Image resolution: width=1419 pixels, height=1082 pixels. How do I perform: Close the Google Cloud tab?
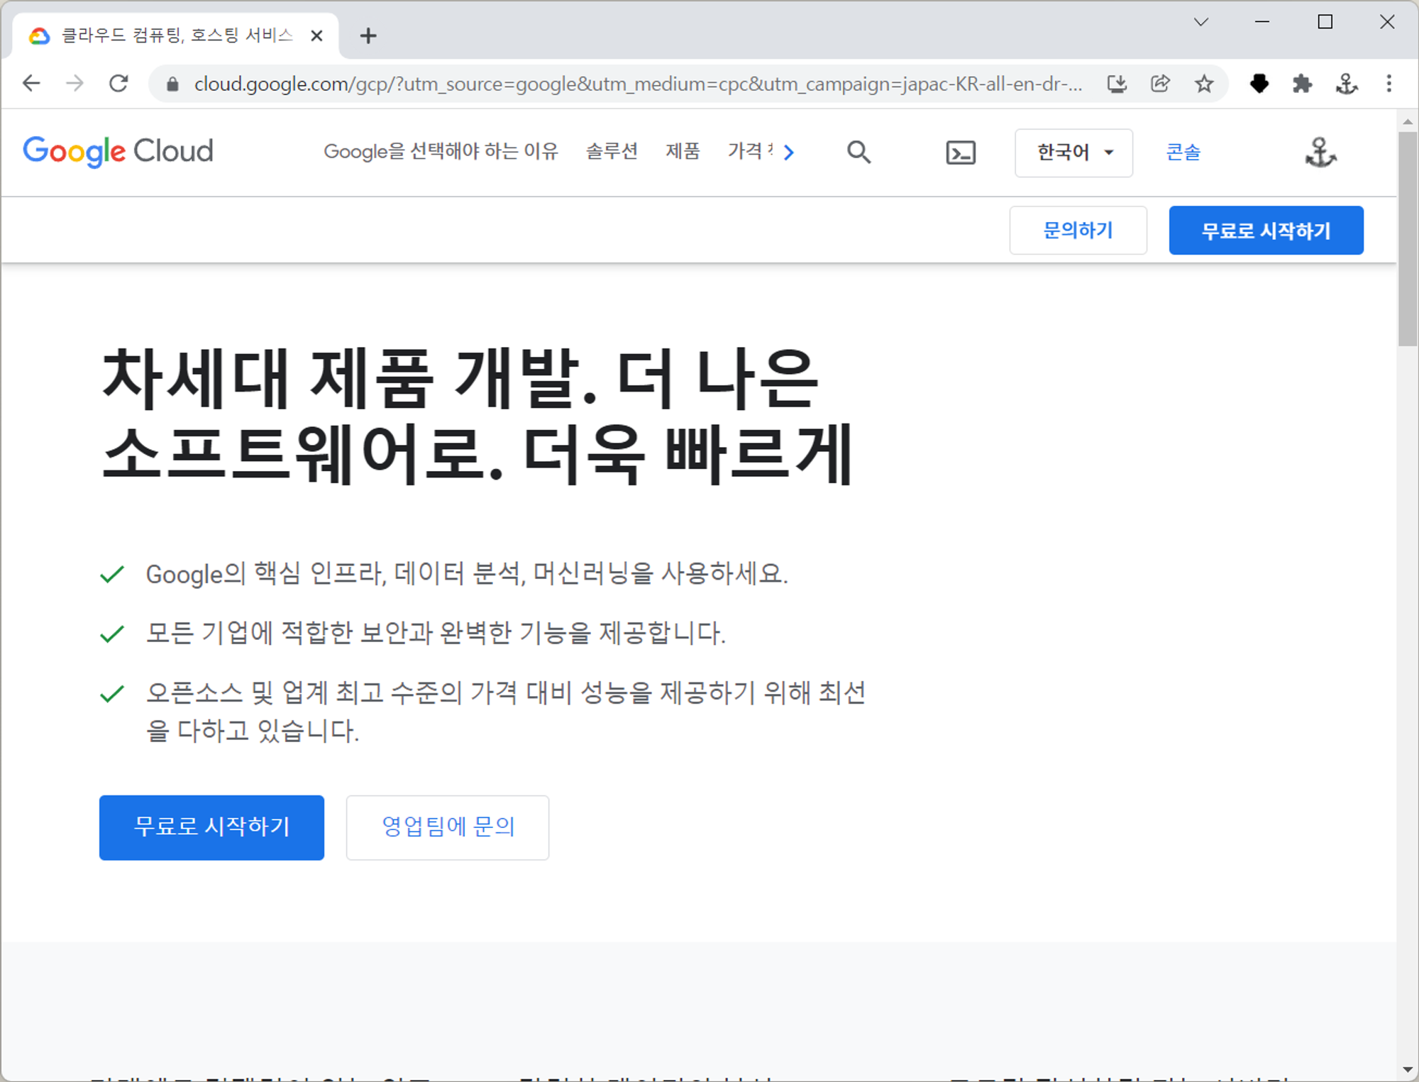pos(317,35)
